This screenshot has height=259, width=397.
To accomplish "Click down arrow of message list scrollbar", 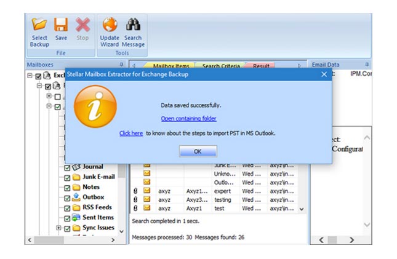I will [x=302, y=209].
